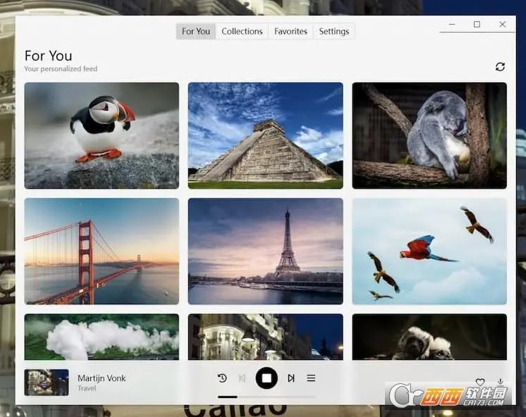Maximize the wallpaper app window
Viewport: 526px width, 417px height.
[477, 24]
